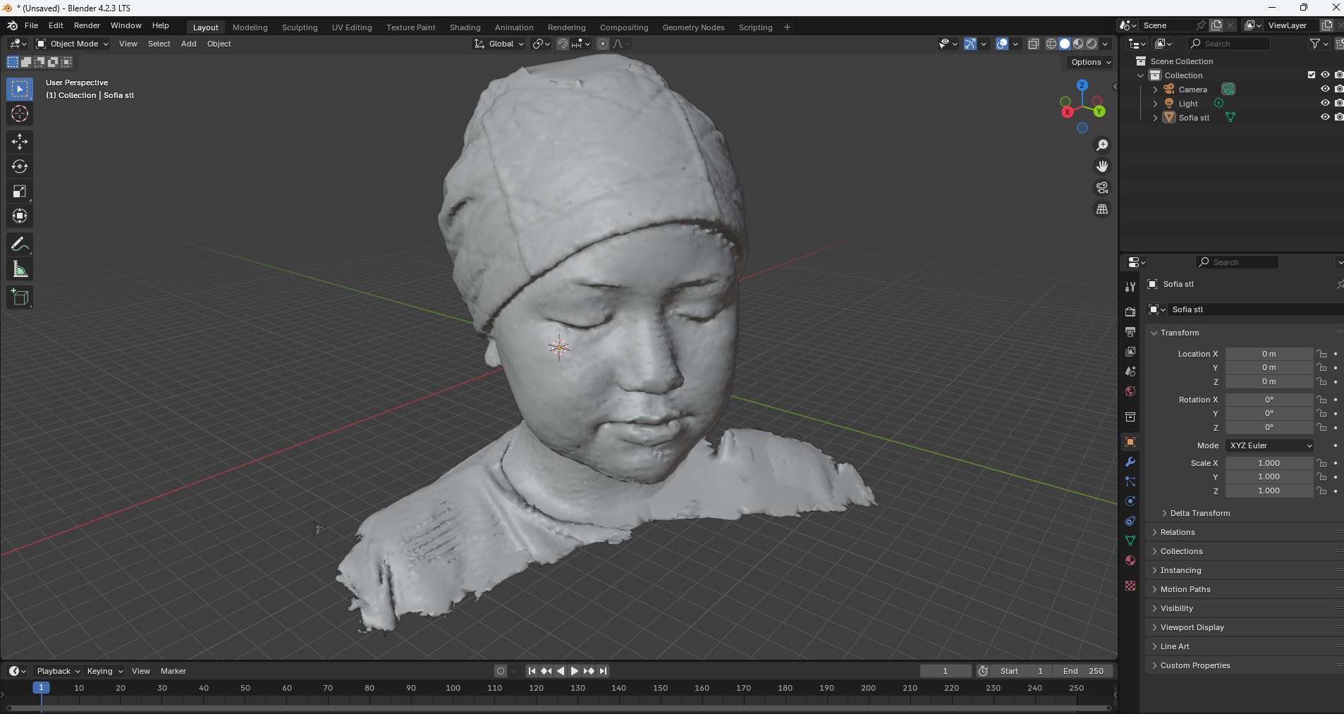Toggle the snap magnet button

coord(562,44)
